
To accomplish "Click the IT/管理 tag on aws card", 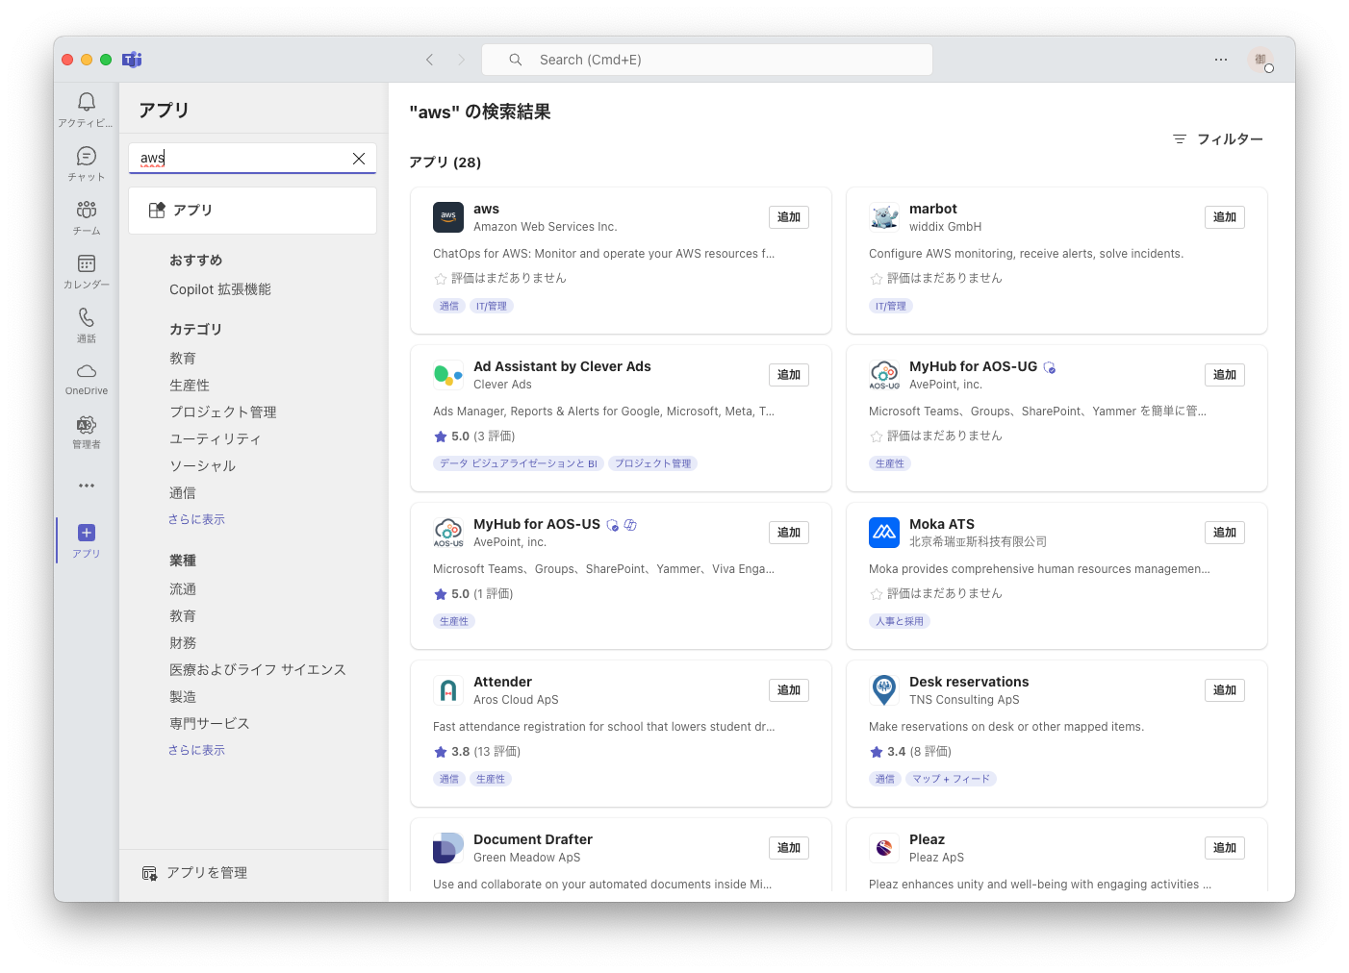I will pos(492,306).
